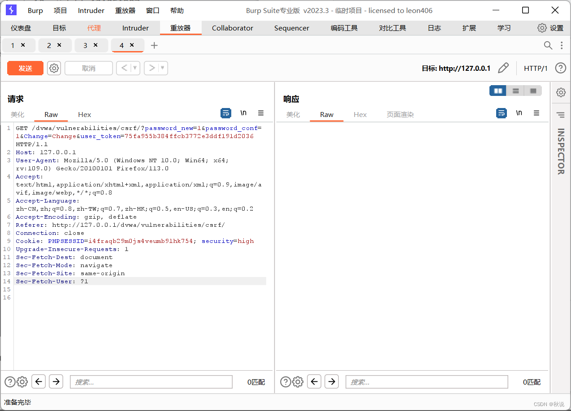The width and height of the screenshot is (571, 411).
Task: Click the search magnifier in tab bar
Action: 548,45
